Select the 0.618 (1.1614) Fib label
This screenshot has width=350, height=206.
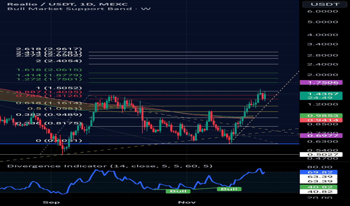pos(49,103)
